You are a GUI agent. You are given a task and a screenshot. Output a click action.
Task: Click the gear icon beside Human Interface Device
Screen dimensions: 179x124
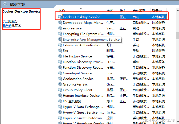[60, 95]
